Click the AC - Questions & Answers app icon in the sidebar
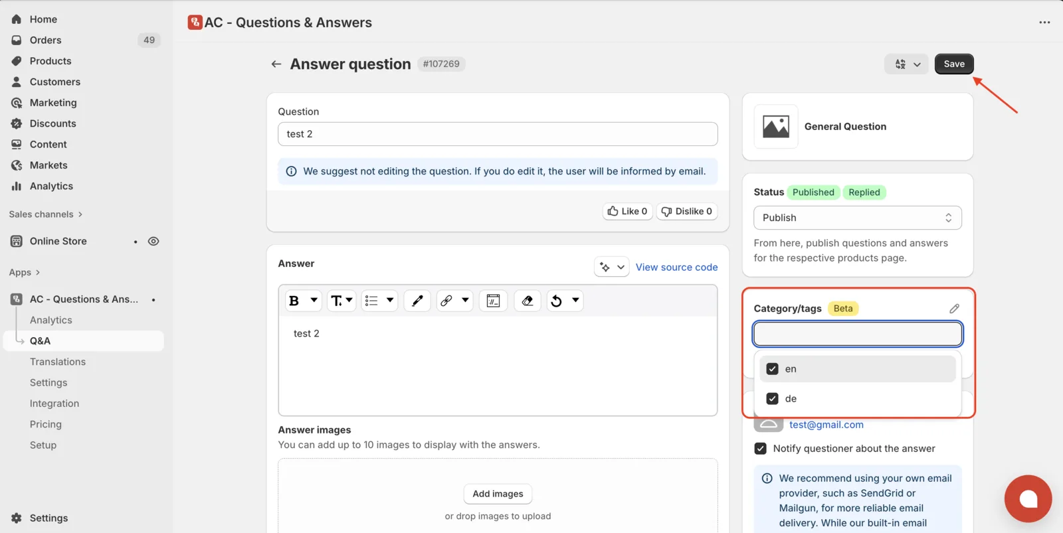 click(x=17, y=299)
